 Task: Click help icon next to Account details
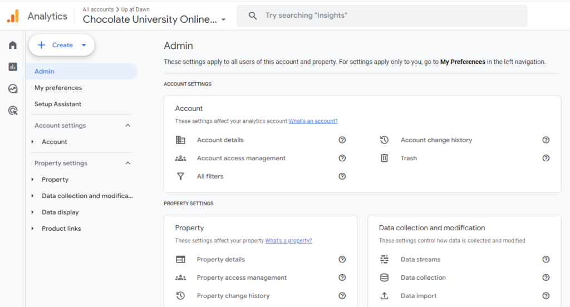[342, 140]
